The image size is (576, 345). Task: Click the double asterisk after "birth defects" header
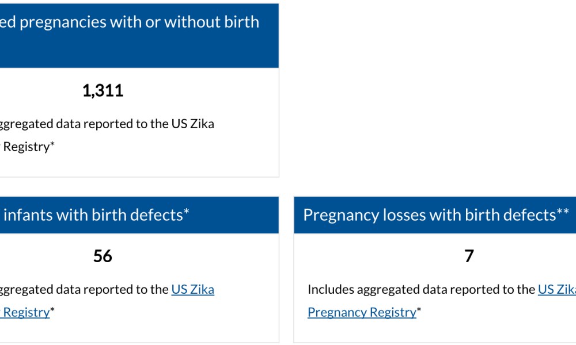[x=563, y=213]
